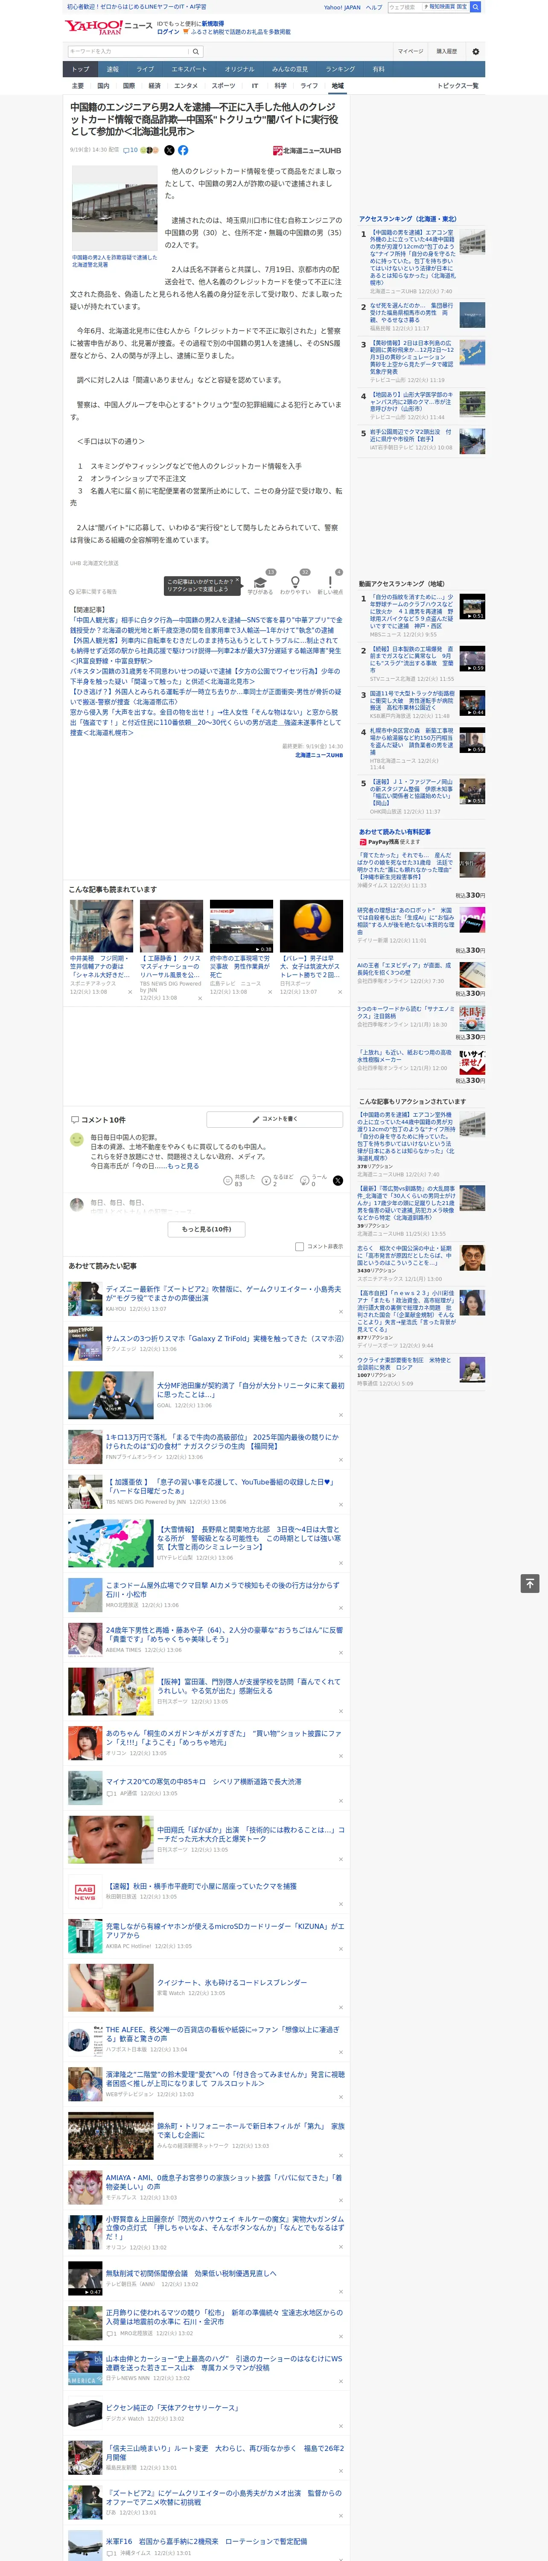Click the blue search button in top bar
548x2561 pixels.
(x=475, y=7)
